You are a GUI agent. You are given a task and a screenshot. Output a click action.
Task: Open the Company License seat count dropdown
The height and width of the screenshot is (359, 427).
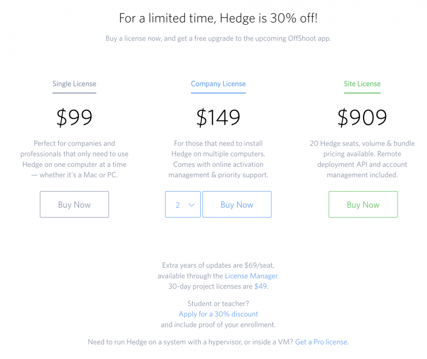tap(182, 204)
